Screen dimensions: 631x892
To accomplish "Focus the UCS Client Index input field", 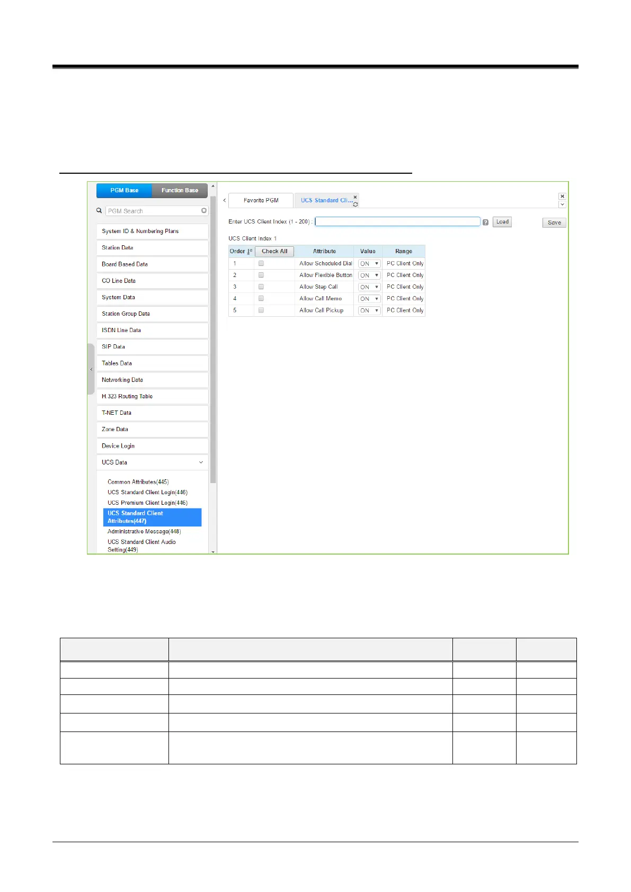I will 398,221.
